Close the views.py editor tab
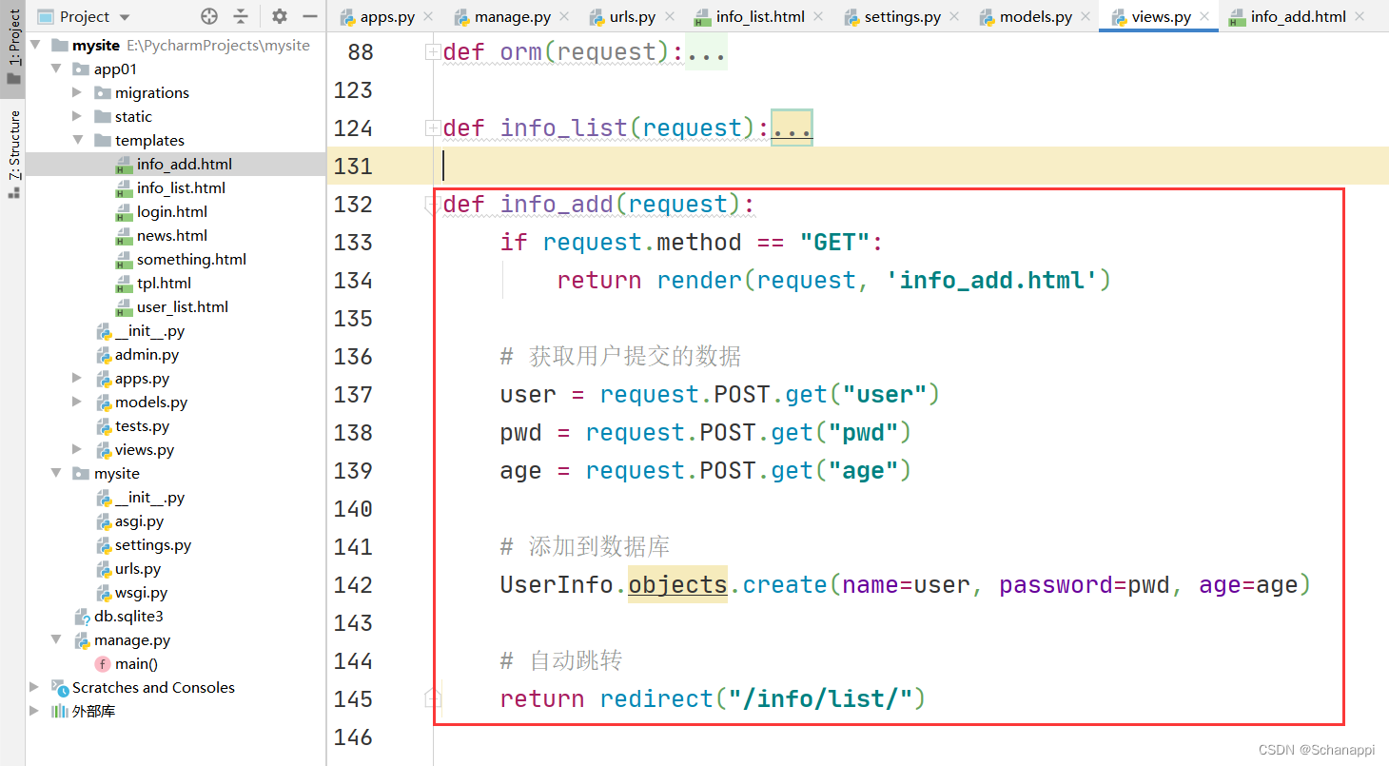The height and width of the screenshot is (766, 1389). pyautogui.click(x=1203, y=17)
